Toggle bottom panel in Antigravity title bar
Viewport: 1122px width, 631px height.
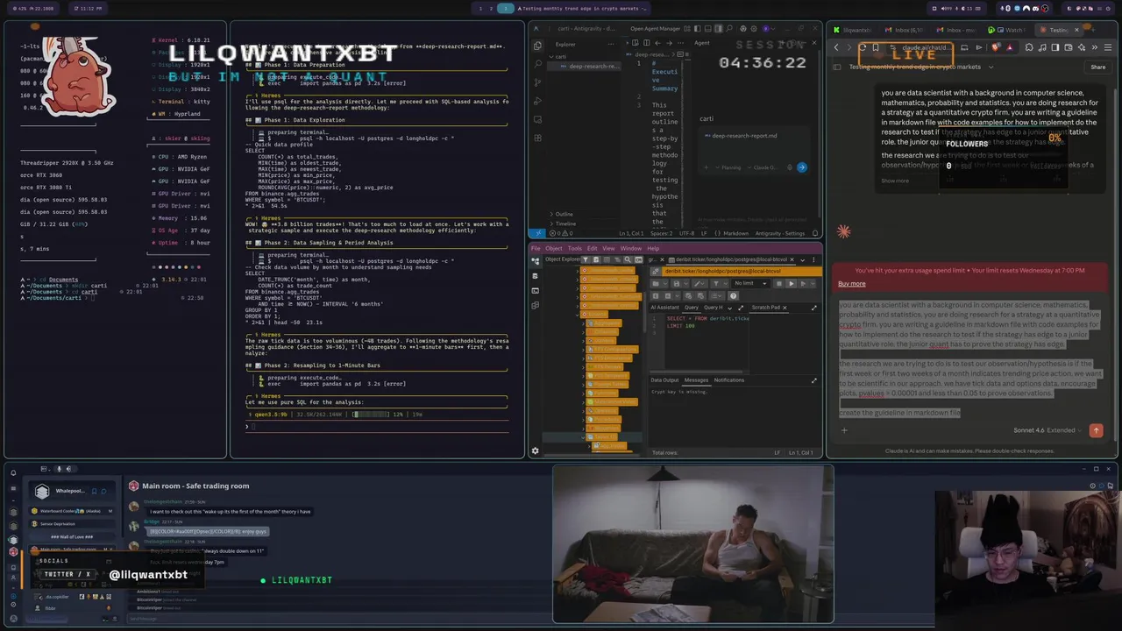(x=708, y=28)
